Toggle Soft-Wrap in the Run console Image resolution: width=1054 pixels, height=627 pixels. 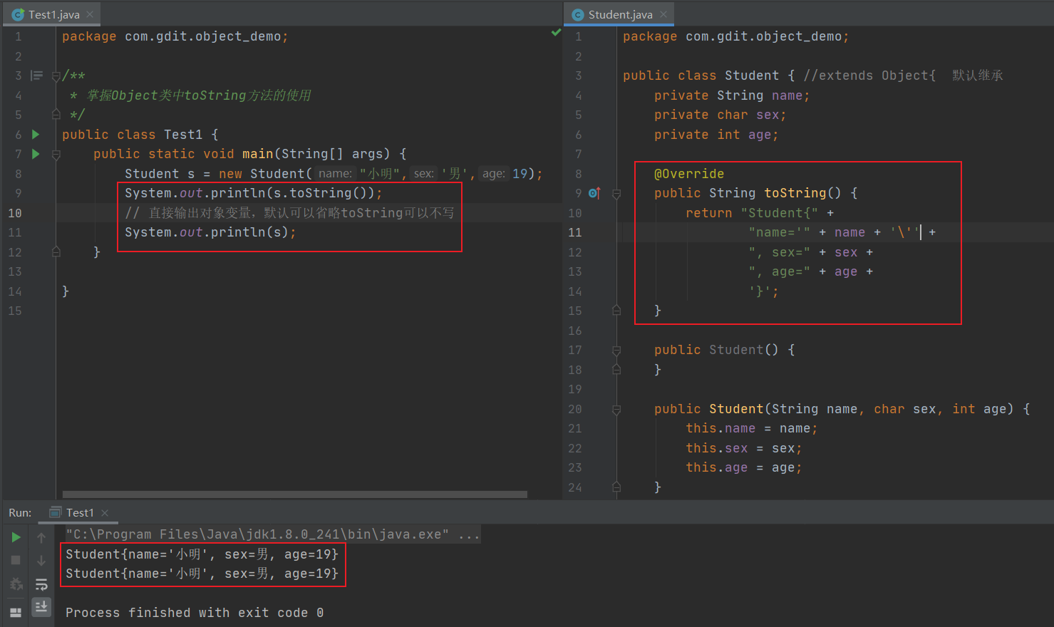(41, 584)
